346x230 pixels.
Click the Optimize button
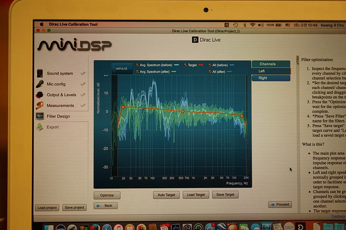[107, 195]
